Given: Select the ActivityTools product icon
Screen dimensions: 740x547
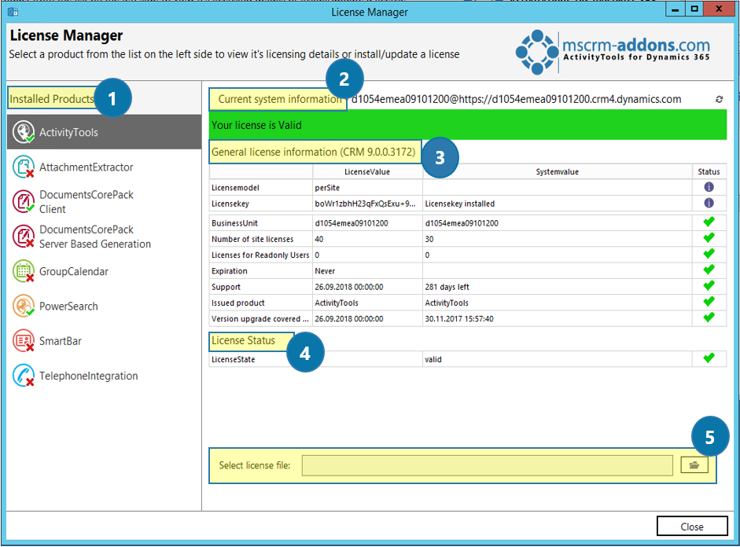Looking at the screenshot, I should 23,132.
